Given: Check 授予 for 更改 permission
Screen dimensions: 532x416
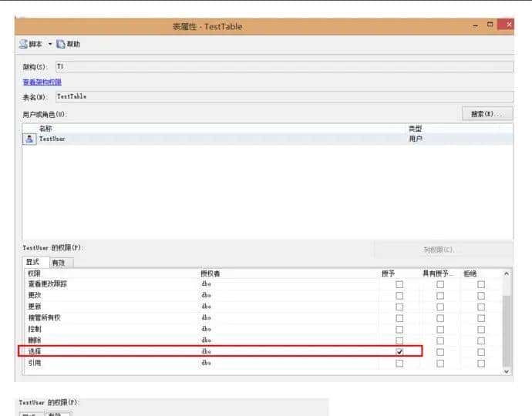Looking at the screenshot, I should pyautogui.click(x=399, y=296).
